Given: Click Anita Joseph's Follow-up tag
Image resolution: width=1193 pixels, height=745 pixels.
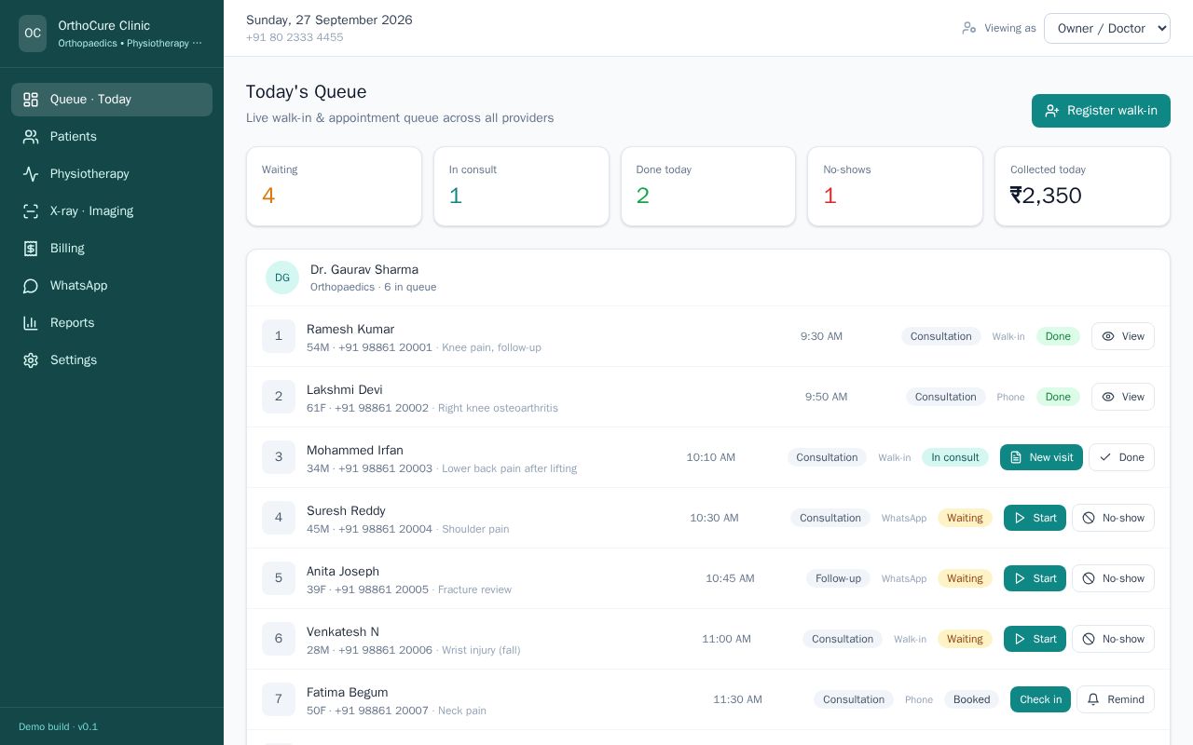Looking at the screenshot, I should coord(838,578).
